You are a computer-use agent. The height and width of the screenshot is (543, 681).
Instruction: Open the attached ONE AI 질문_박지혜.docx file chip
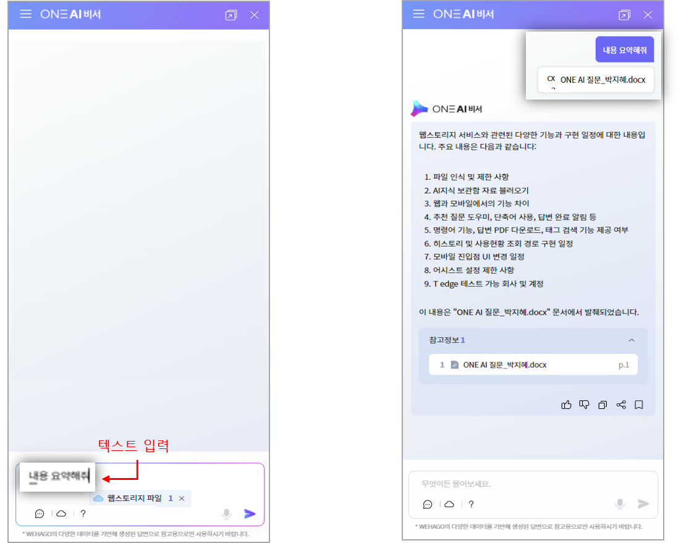click(x=596, y=80)
